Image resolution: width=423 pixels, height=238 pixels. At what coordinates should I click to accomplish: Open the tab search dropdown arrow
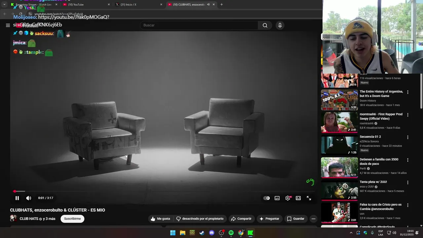pos(4,5)
